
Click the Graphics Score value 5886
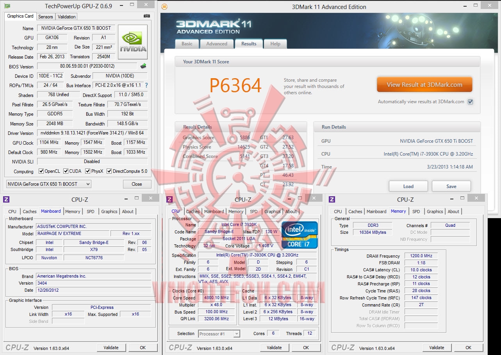coord(245,138)
